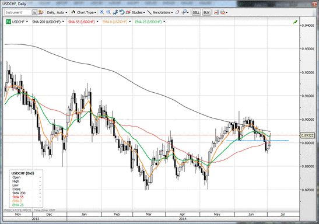Screen dimensions: 319x224
Task: Open the SMA 200 (USDCHF) dropdown arrow
Action: pos(63,22)
